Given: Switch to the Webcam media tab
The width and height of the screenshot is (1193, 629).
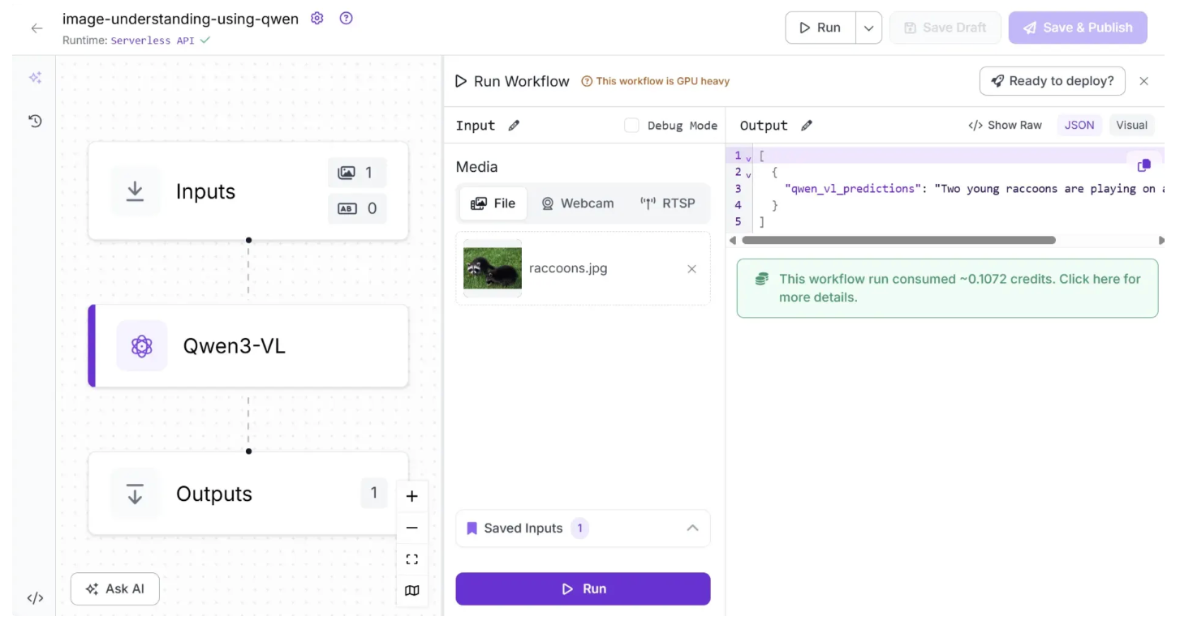Looking at the screenshot, I should pyautogui.click(x=578, y=203).
